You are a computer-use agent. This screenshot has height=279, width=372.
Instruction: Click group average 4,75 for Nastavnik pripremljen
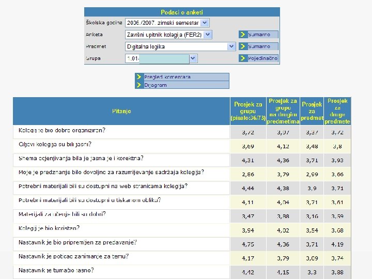pos(248,244)
